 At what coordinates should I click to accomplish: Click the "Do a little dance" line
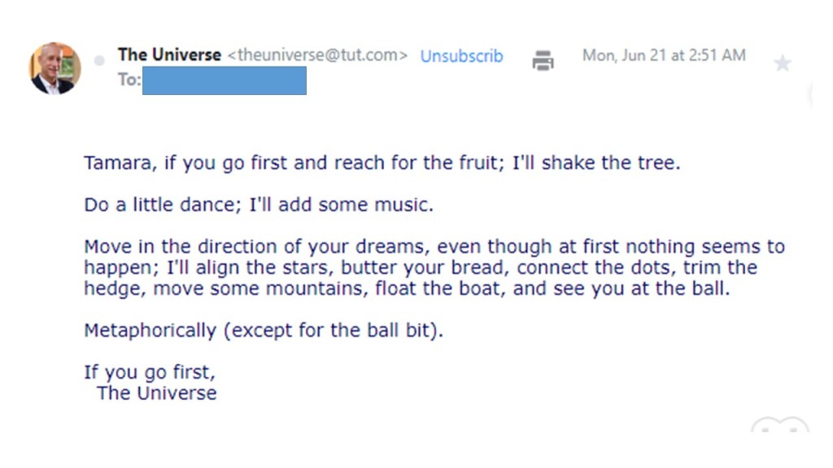[159, 205]
